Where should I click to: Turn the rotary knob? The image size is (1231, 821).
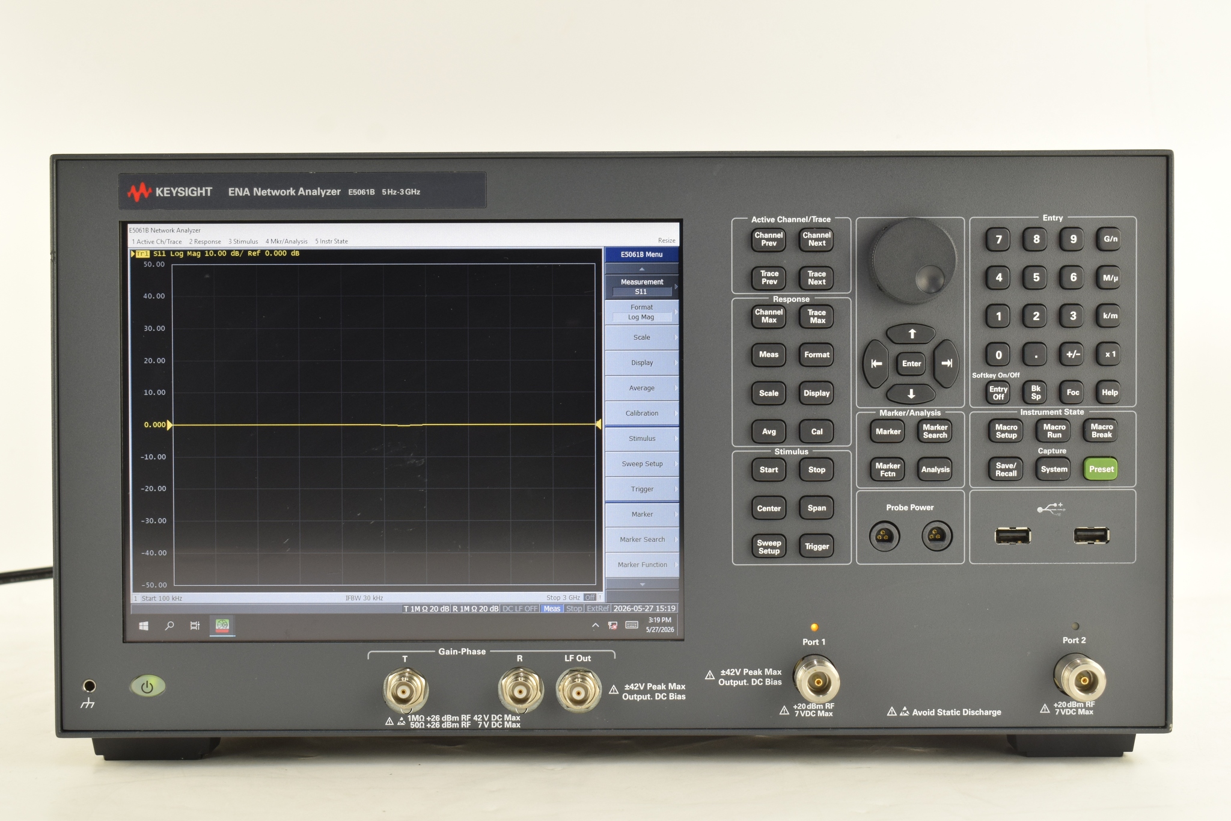click(x=912, y=262)
